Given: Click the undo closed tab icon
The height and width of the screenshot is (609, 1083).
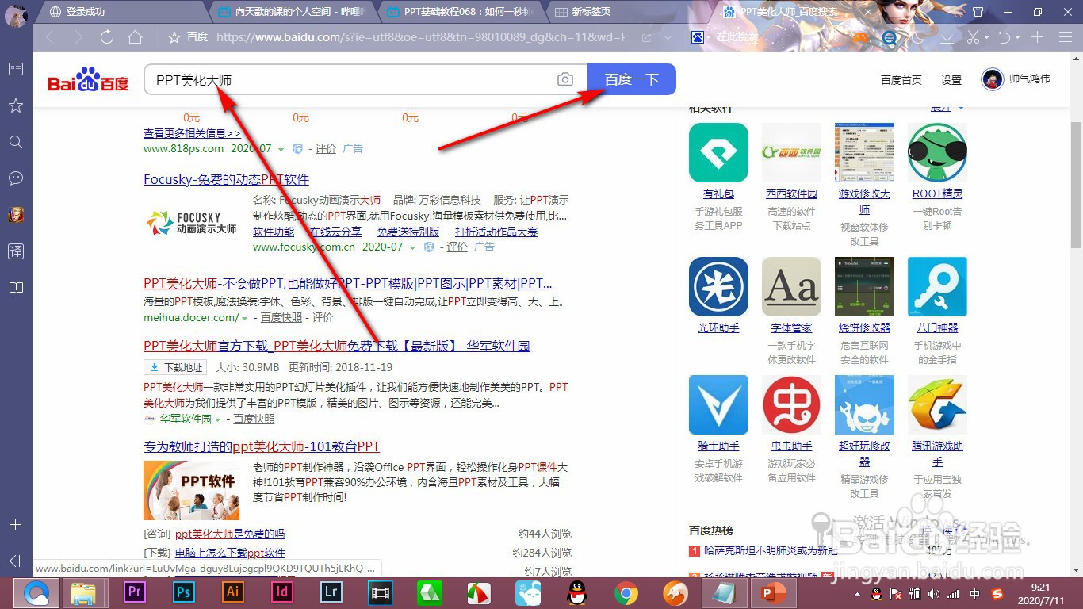Looking at the screenshot, I should [x=1004, y=37].
